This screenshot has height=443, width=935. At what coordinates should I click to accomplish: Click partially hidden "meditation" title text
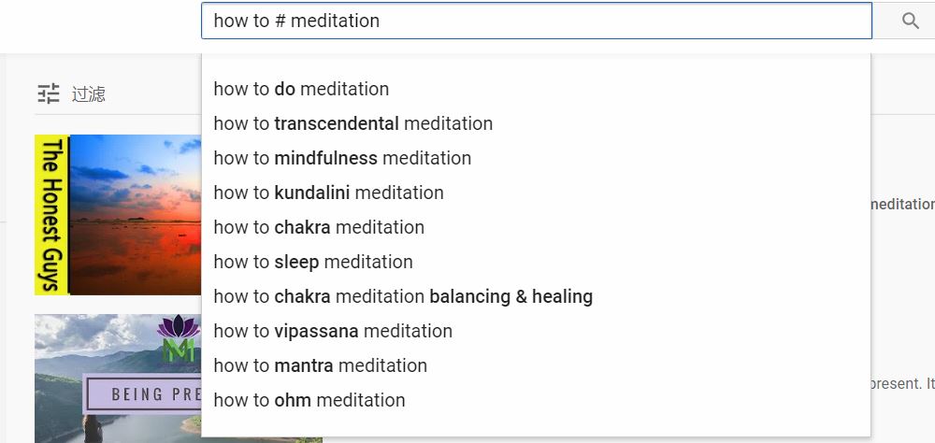(x=901, y=204)
